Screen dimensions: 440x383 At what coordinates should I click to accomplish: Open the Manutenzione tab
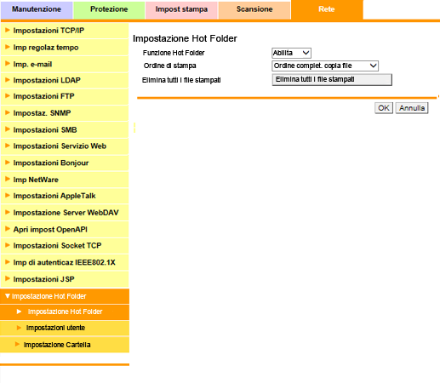pos(37,9)
